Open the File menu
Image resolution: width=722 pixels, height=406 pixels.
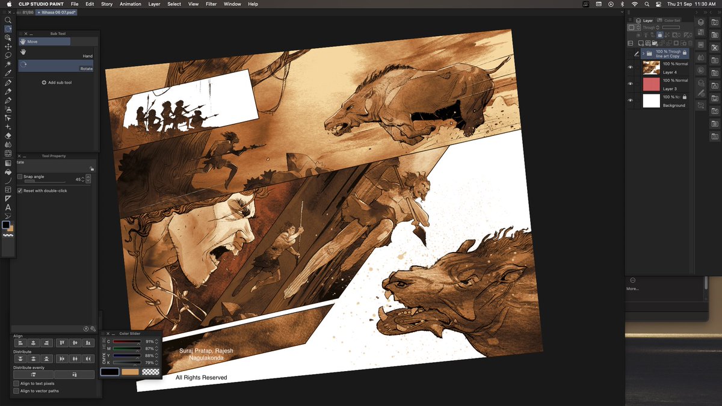pos(75,4)
